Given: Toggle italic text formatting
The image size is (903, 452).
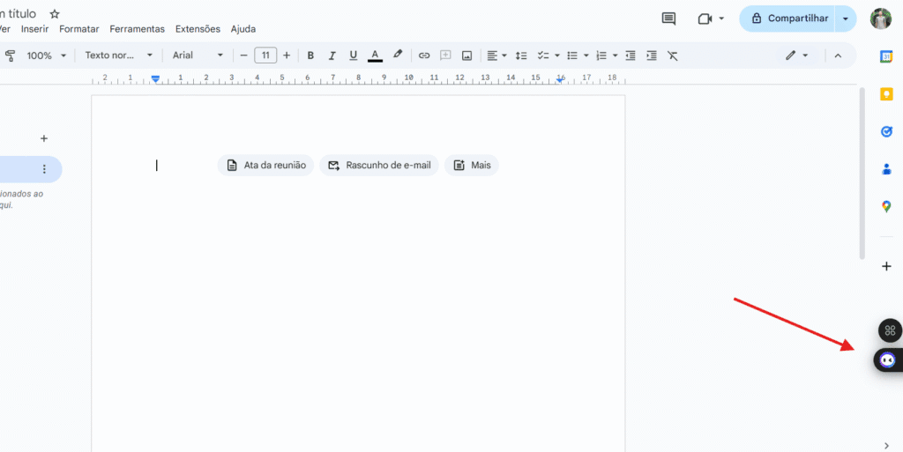Looking at the screenshot, I should coord(332,56).
